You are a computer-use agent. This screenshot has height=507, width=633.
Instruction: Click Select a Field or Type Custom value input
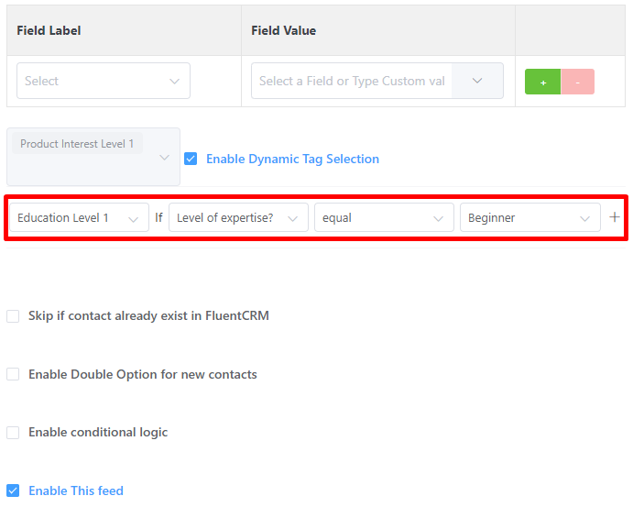[352, 81]
